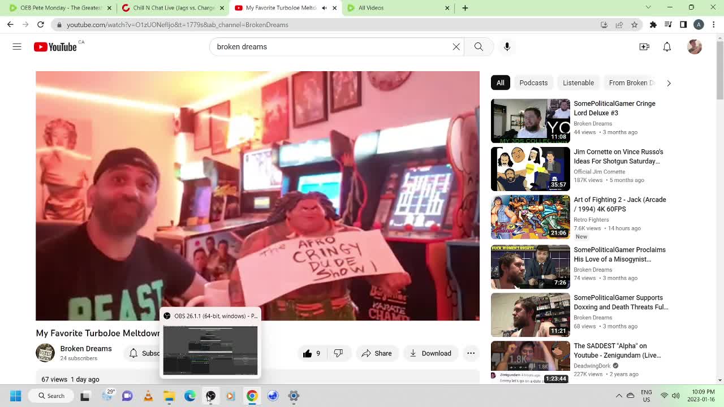724x407 pixels.
Task: Open Microsoft Edge from taskbar
Action: click(189, 396)
